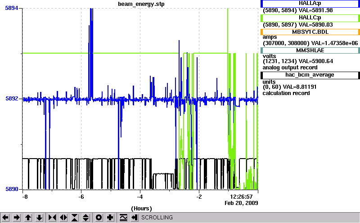Click the circle auto-scale button
Image resolution: width=360 pixels, height=223 pixels.
pos(99,218)
